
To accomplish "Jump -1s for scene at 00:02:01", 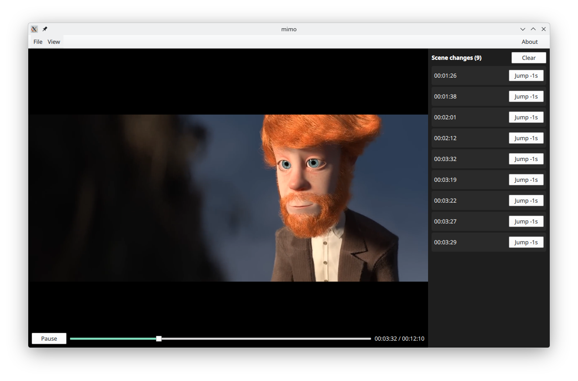I will click(526, 117).
